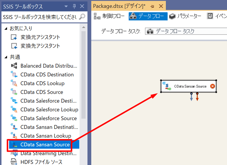Click the CData Sansan Destination icon

[14, 127]
